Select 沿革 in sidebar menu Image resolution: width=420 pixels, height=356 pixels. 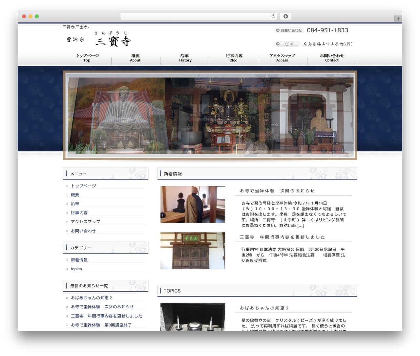(x=75, y=204)
